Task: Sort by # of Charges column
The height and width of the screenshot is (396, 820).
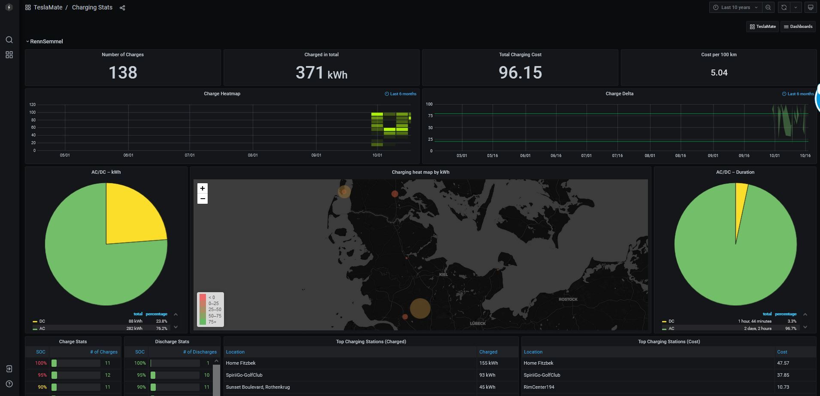Action: coord(104,352)
